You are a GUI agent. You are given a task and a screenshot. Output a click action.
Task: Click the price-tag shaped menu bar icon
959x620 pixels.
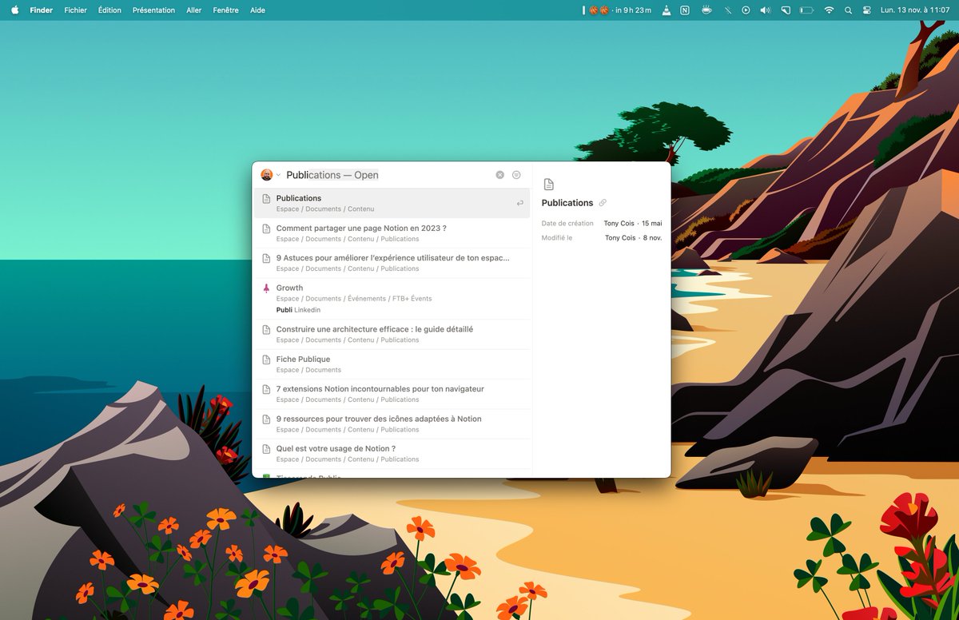(x=786, y=10)
